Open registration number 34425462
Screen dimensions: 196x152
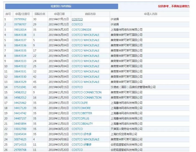tap(20, 103)
